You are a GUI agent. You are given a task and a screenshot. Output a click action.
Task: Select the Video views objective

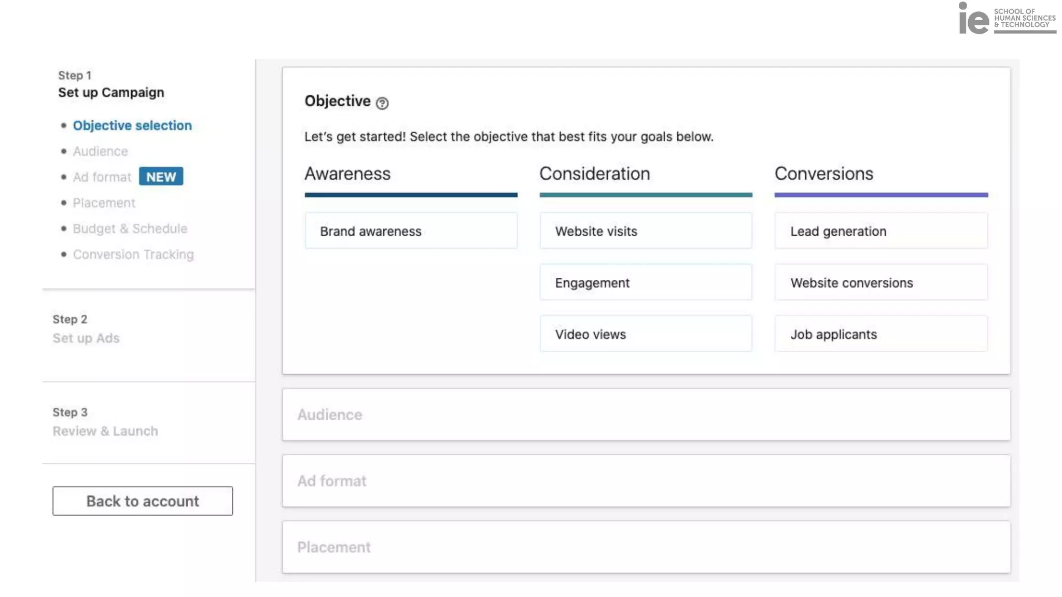tap(646, 334)
